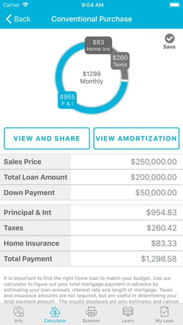The width and height of the screenshot is (183, 325).
Task: Tap the VIEW AND SHARE button
Action: [x=47, y=138]
